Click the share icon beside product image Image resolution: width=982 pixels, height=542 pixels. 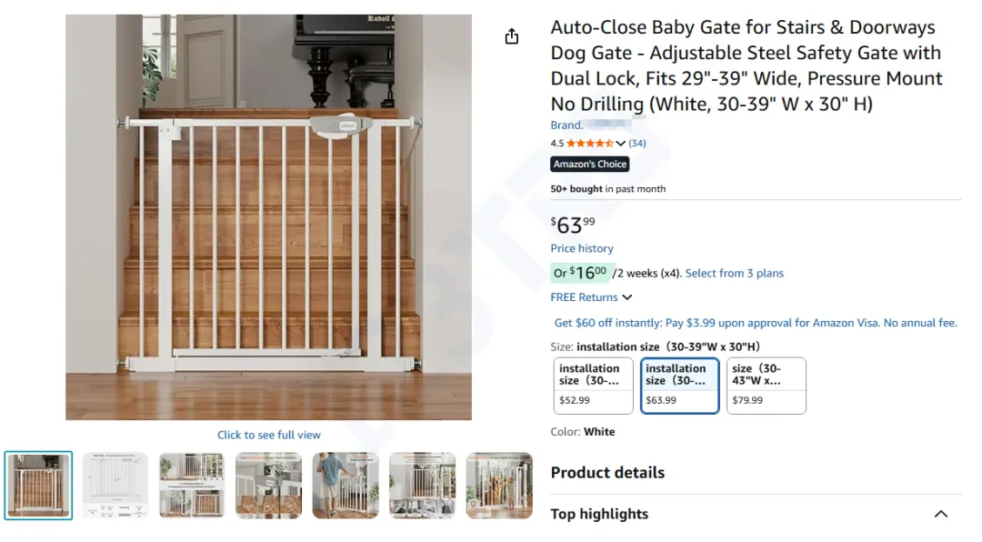[512, 36]
